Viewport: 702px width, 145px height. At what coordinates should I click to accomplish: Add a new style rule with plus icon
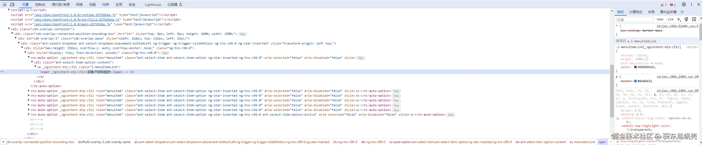[679, 19]
